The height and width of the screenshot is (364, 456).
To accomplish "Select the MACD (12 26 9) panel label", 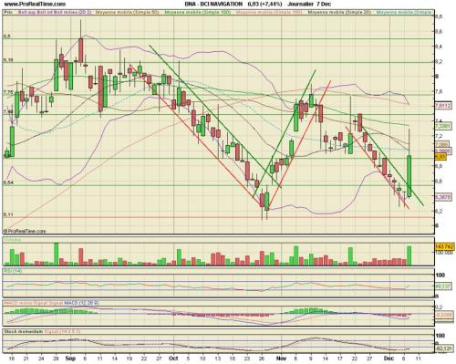I will click(x=81, y=303).
